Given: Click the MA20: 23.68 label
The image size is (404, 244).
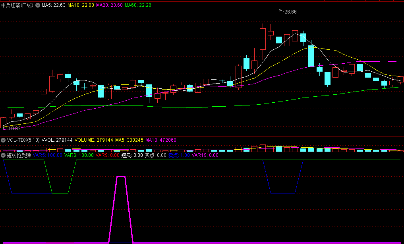Looking at the screenshot, I should coord(109,5).
